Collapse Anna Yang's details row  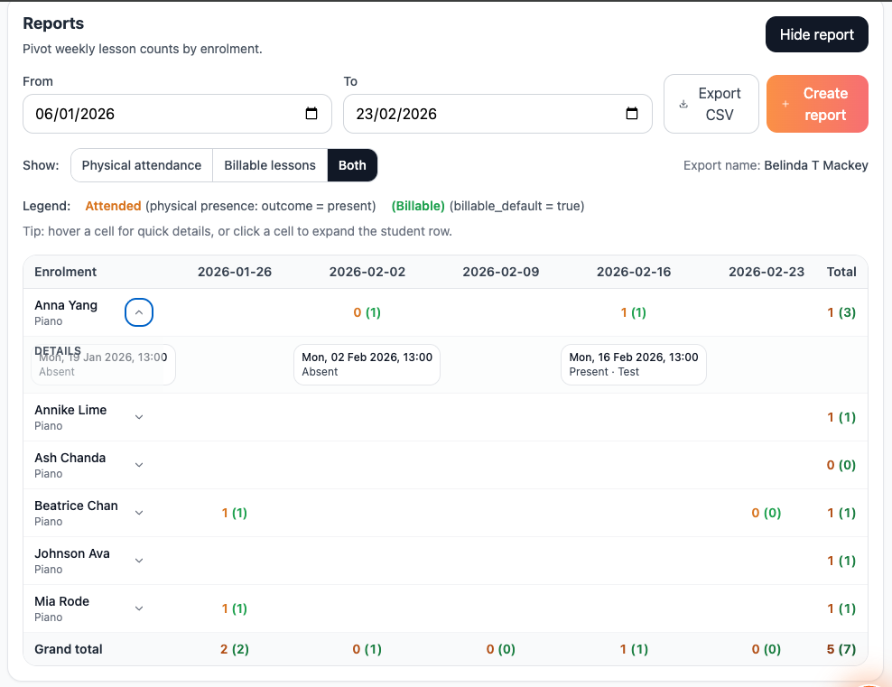click(139, 311)
